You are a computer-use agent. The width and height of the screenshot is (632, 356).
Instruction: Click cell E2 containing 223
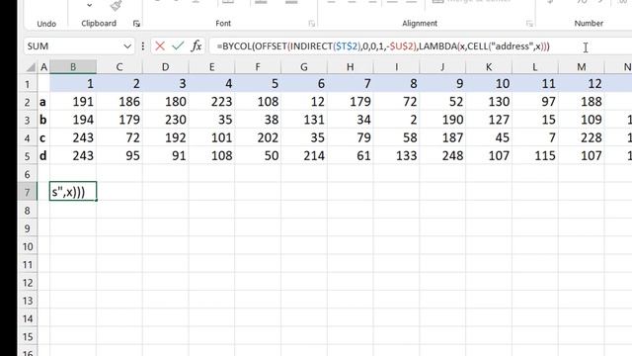(211, 102)
